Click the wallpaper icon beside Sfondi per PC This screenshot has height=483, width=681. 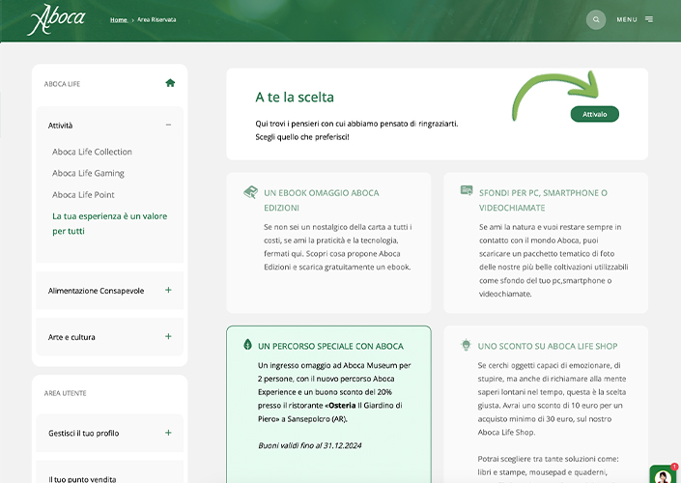[x=467, y=190]
